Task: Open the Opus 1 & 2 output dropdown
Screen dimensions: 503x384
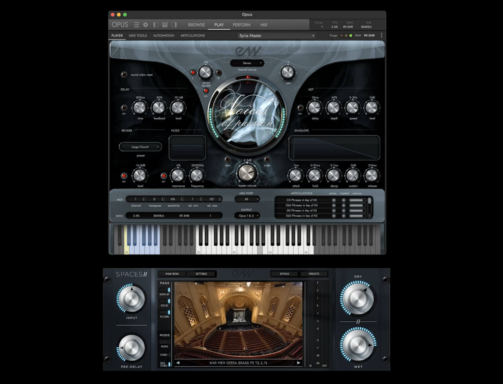Action: 246,215
